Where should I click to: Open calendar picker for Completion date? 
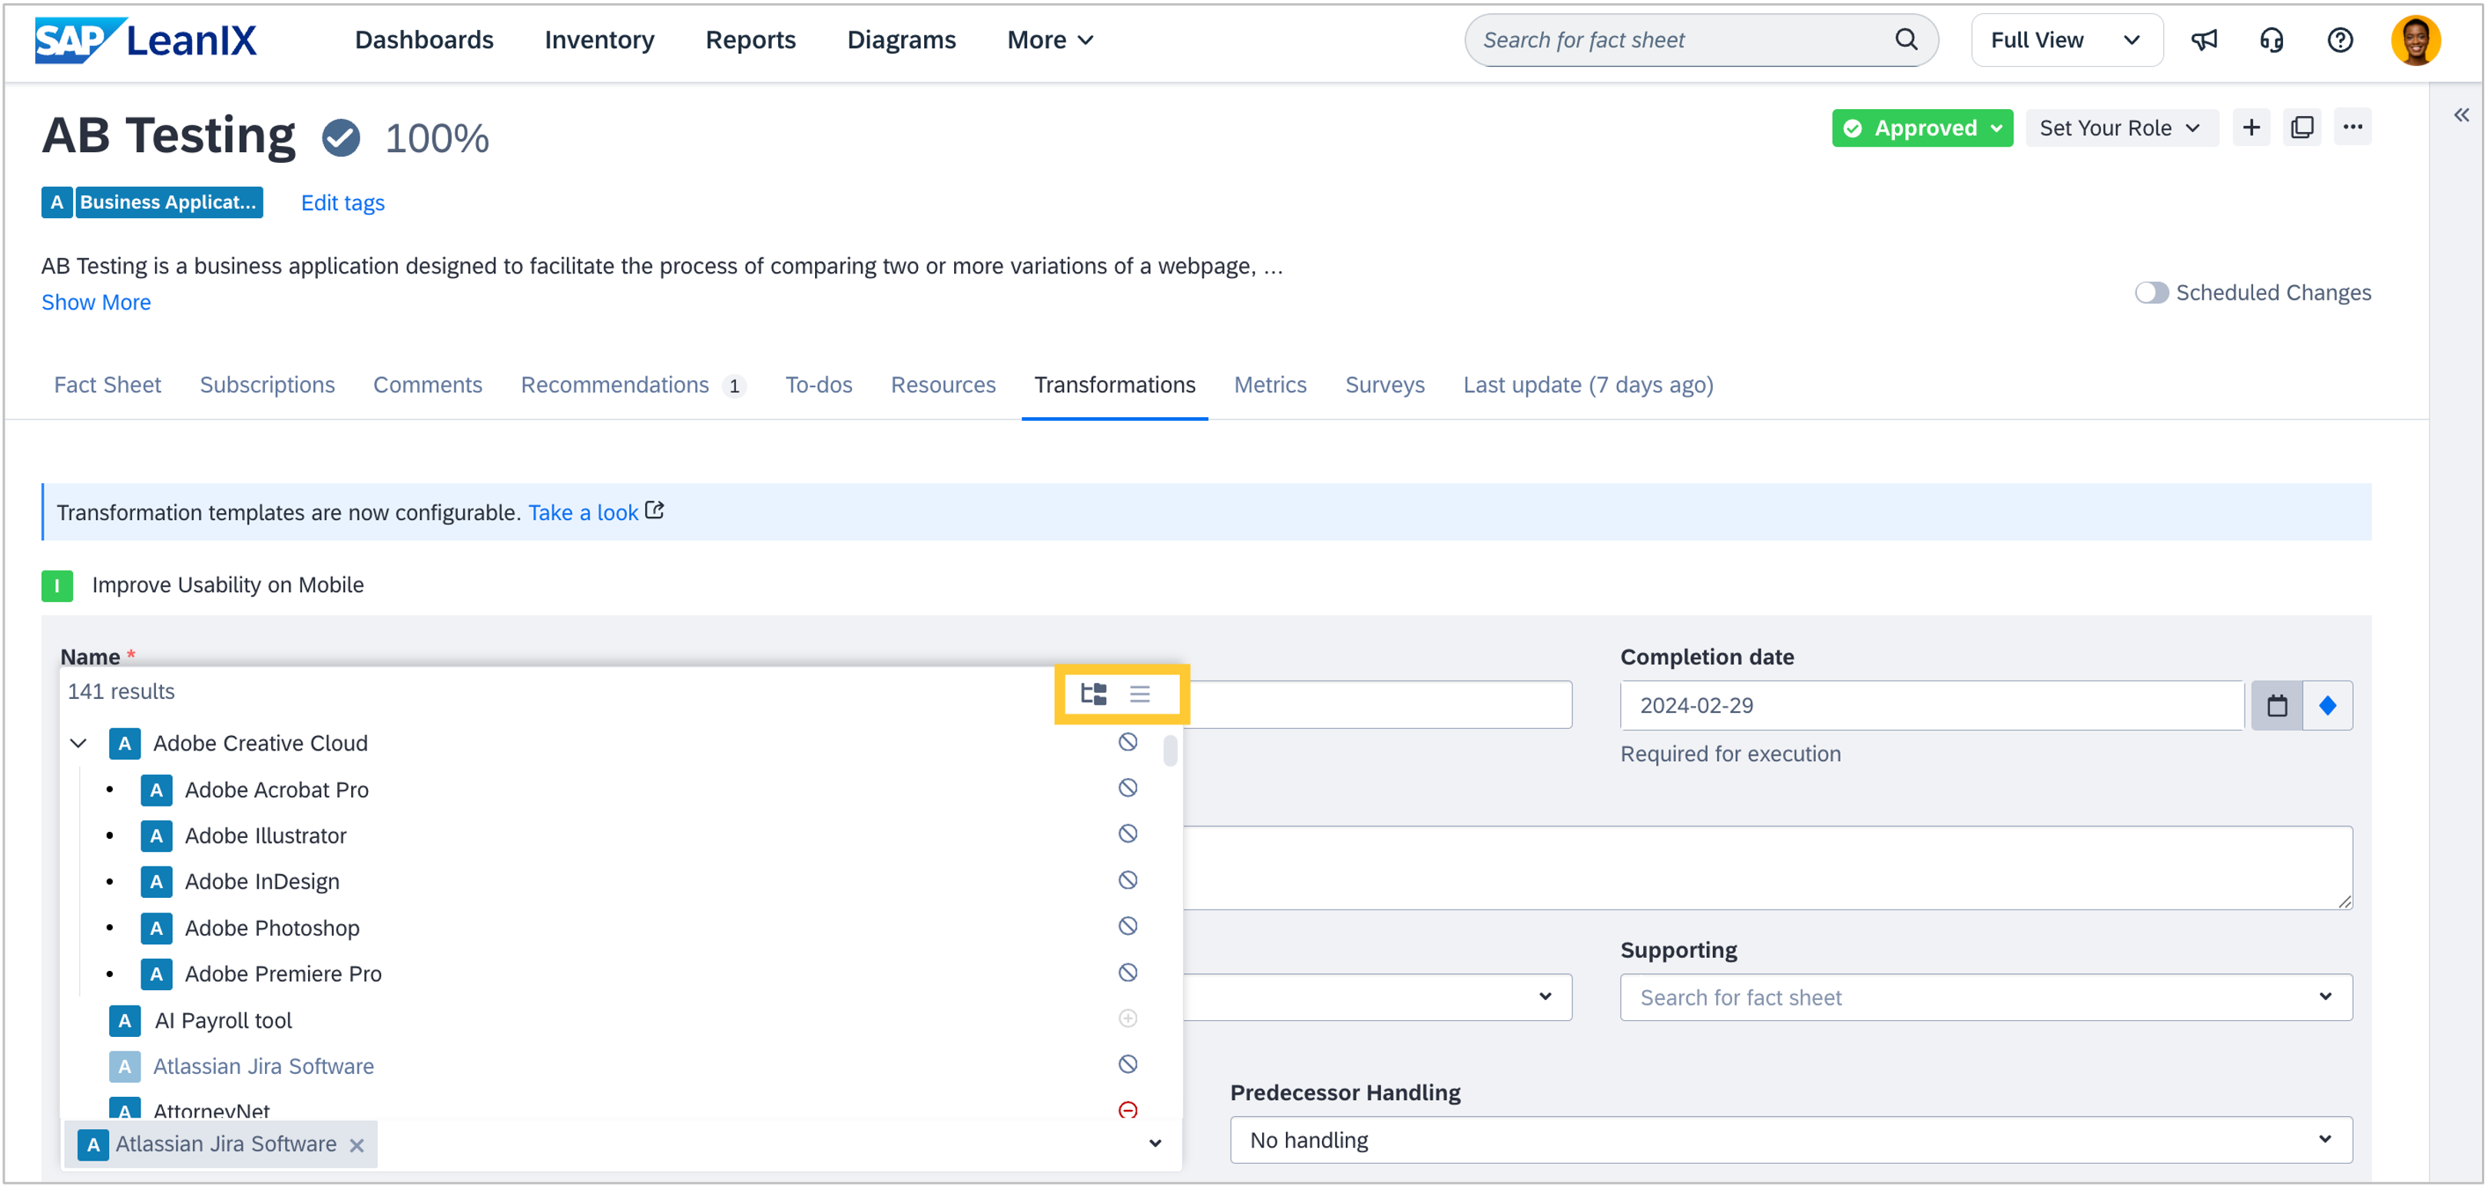tap(2277, 705)
